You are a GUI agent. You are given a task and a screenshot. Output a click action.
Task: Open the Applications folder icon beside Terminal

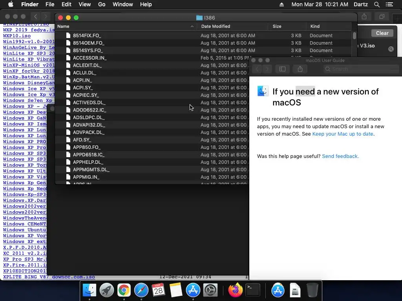[x=278, y=290]
